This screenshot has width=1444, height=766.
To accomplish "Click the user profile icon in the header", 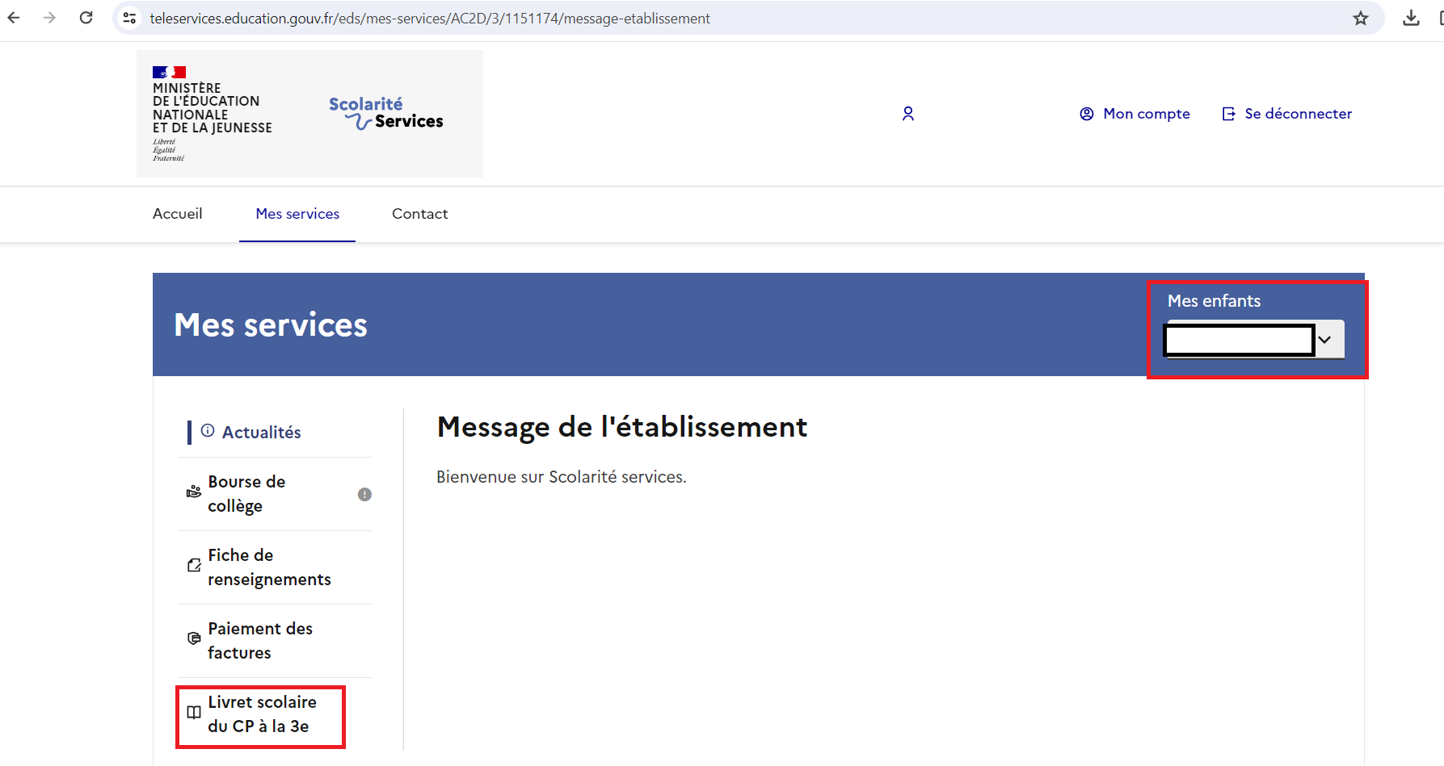I will 908,114.
